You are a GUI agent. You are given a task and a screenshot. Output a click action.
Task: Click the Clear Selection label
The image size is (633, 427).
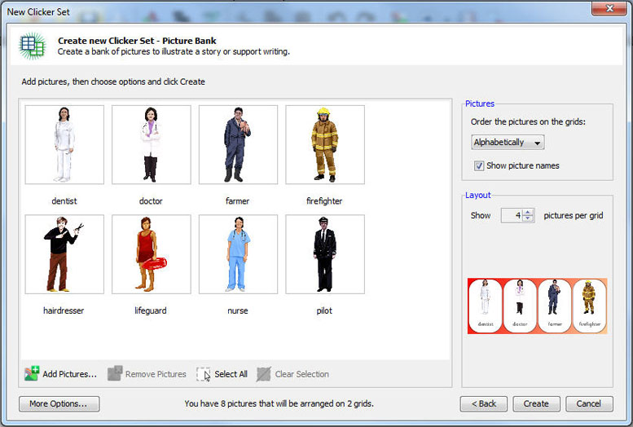click(302, 374)
